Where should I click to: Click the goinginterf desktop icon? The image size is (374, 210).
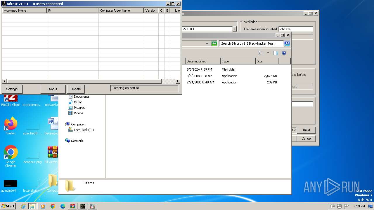pyautogui.click(x=11, y=186)
